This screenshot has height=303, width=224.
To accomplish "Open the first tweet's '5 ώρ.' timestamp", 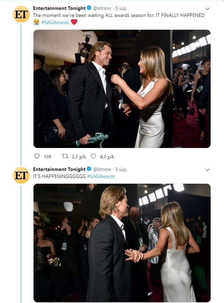I will [x=121, y=8].
